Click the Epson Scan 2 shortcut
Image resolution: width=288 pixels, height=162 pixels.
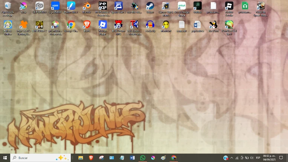coord(118,6)
